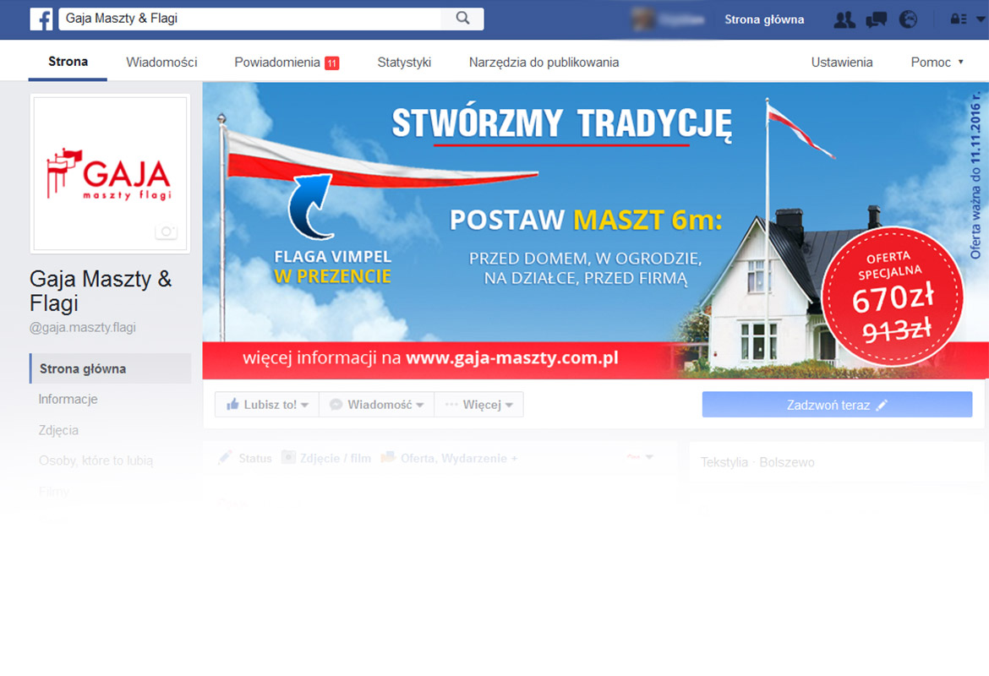This screenshot has height=676, width=989.
Task: Focus the search field with Gaja Maszty & Flagi
Action: pos(251,19)
